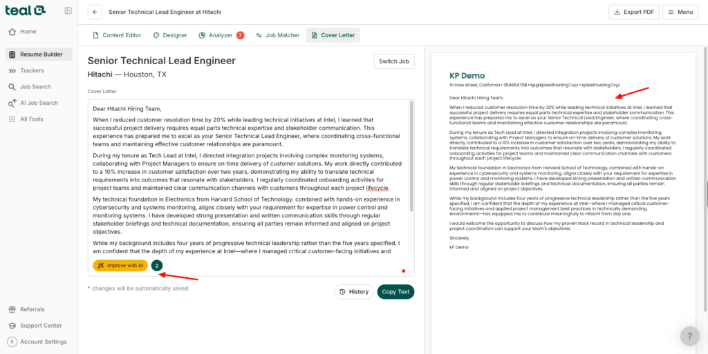Click the Job Matcher arrows icon
The height and width of the screenshot is (354, 708).
point(259,35)
